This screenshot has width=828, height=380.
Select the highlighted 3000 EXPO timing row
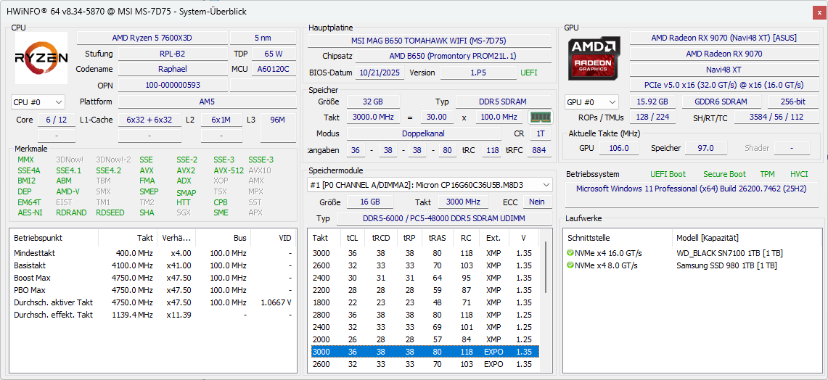[x=424, y=352]
